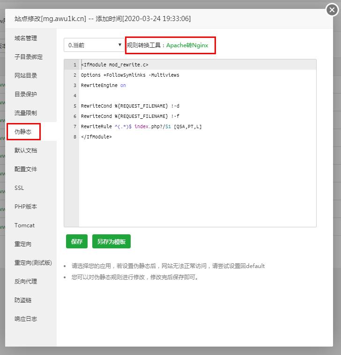
Task: Switch to 网站目录 tab
Action: pyautogui.click(x=26, y=76)
